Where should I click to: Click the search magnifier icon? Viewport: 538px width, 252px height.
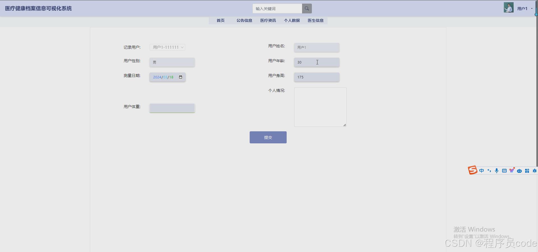click(x=307, y=8)
